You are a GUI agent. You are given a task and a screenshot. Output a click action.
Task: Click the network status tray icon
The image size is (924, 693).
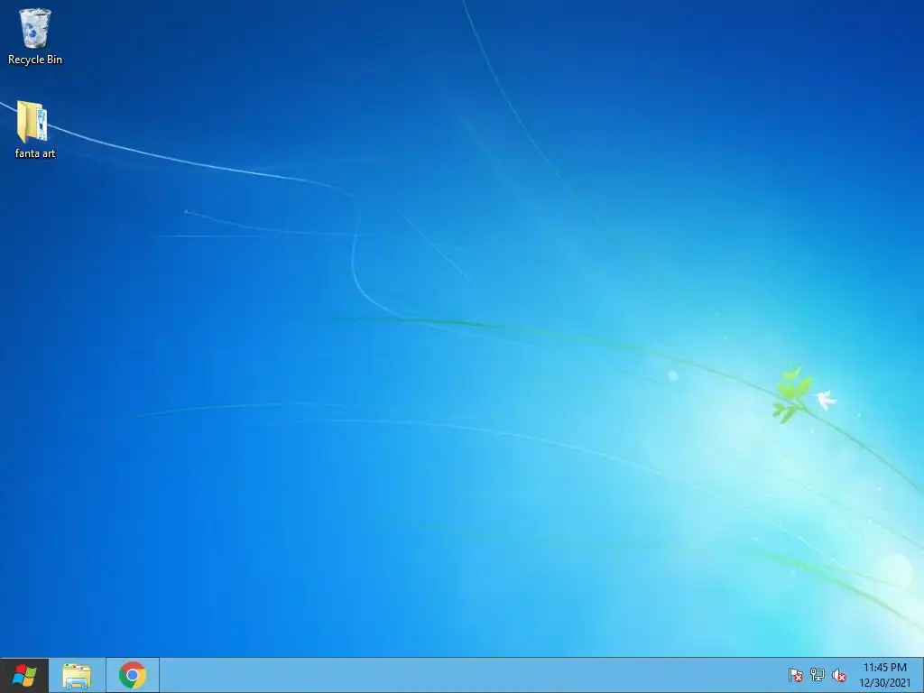tap(818, 675)
